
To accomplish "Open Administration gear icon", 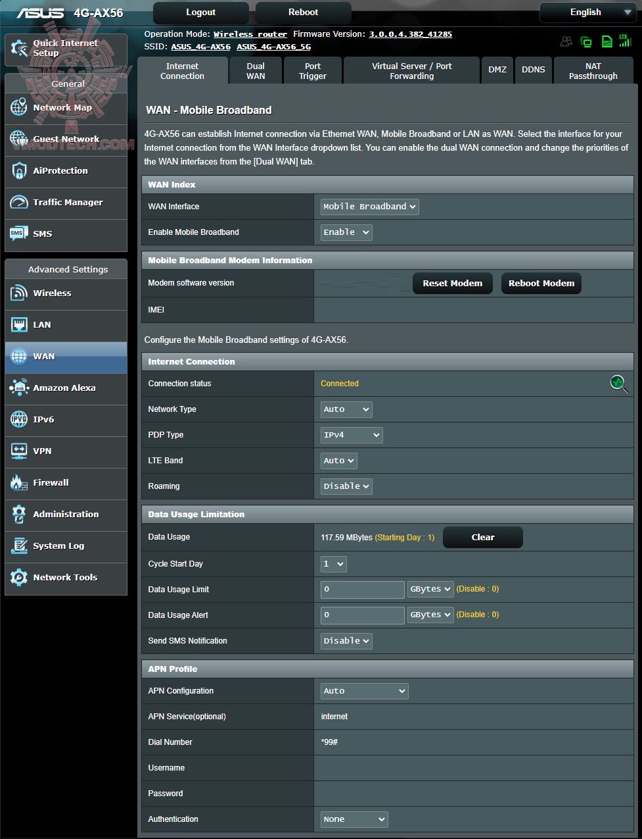I will coord(19,515).
